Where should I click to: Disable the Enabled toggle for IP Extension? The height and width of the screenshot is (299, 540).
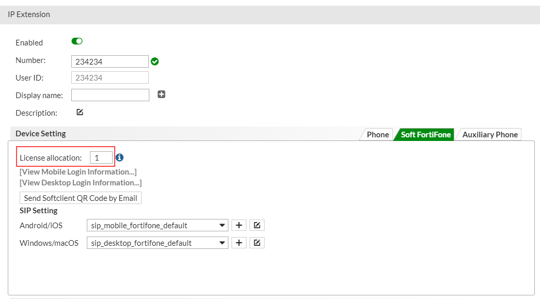76,41
